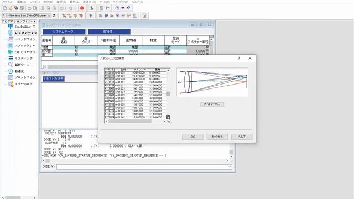Click the patent list scroll-down arrow
The image size is (354, 199).
pos(168,117)
